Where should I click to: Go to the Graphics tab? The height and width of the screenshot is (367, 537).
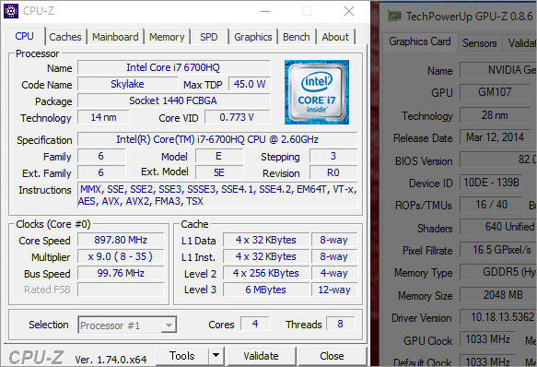pyautogui.click(x=253, y=37)
